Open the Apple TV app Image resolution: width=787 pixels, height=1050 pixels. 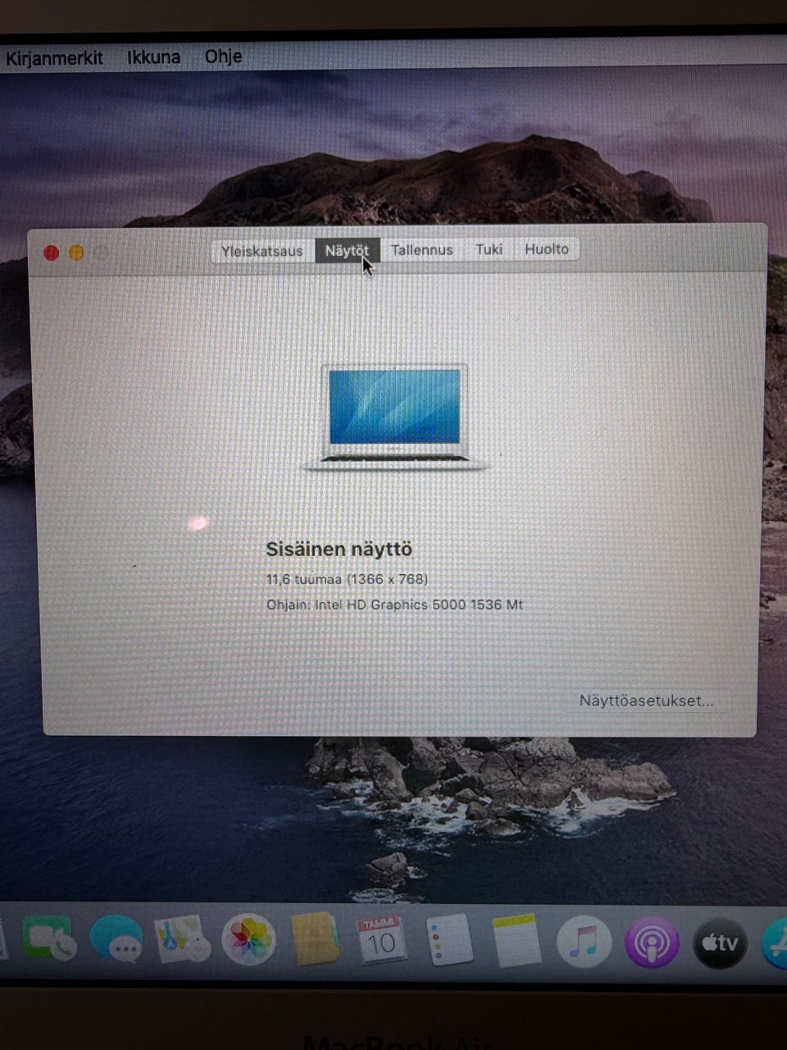[x=720, y=942]
